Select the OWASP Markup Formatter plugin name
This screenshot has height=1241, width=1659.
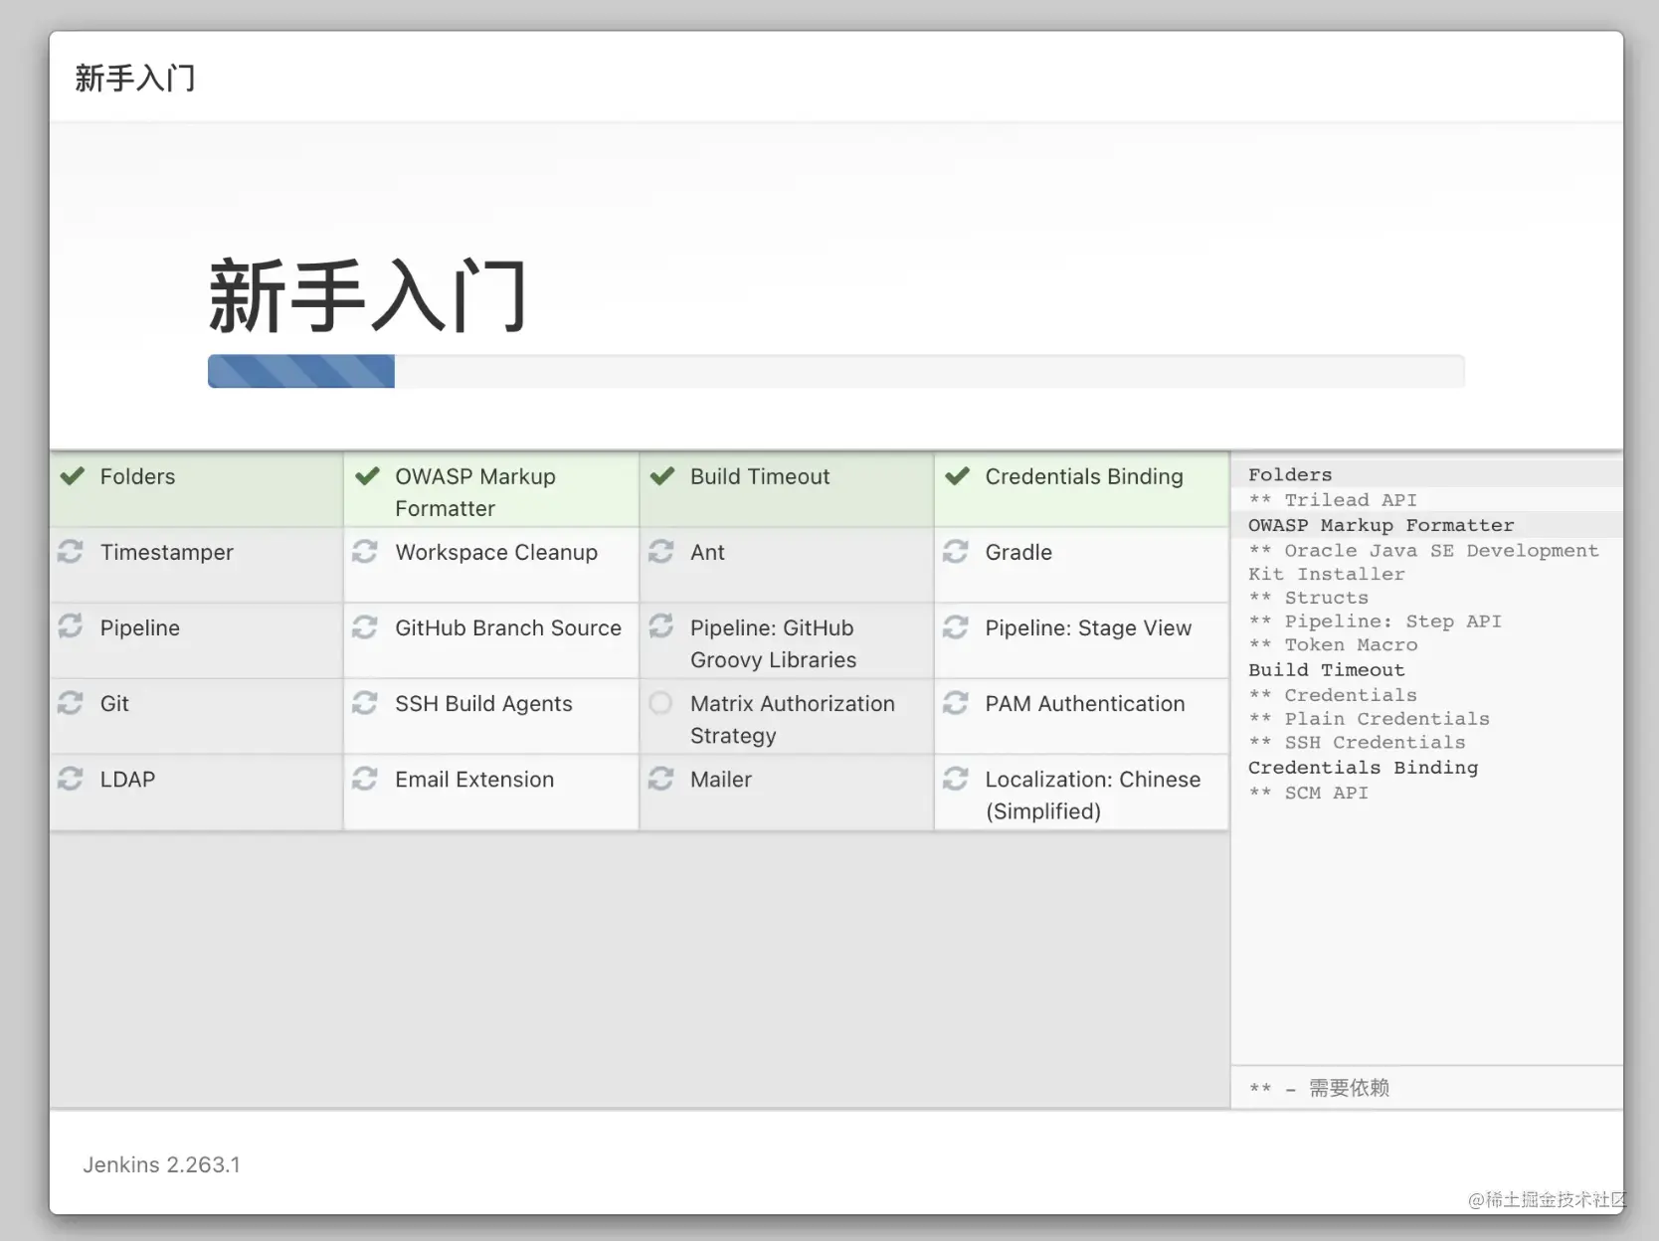(475, 492)
